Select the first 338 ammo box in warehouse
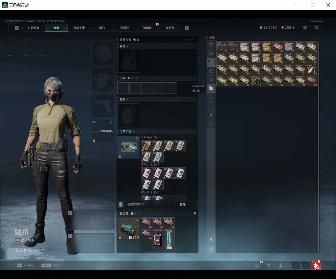336x279 pixels. click(x=222, y=47)
